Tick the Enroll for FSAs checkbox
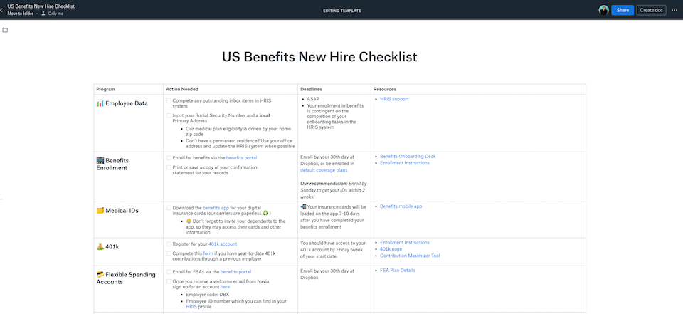This screenshot has height=314, width=683. click(169, 272)
